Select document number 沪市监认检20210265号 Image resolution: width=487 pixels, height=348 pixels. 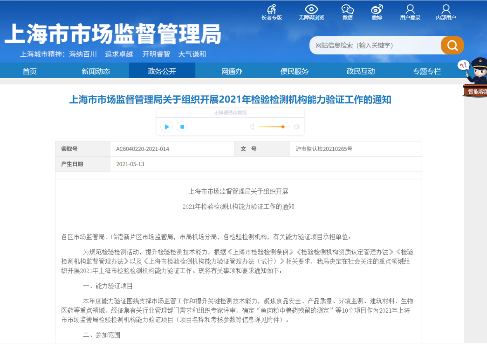pos(324,149)
